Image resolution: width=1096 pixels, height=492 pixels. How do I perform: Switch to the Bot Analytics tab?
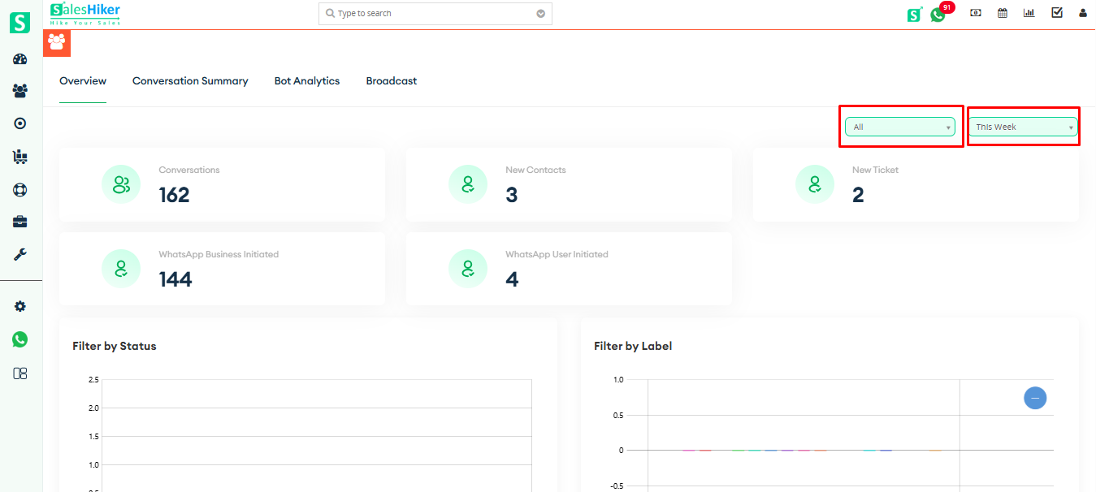point(306,80)
